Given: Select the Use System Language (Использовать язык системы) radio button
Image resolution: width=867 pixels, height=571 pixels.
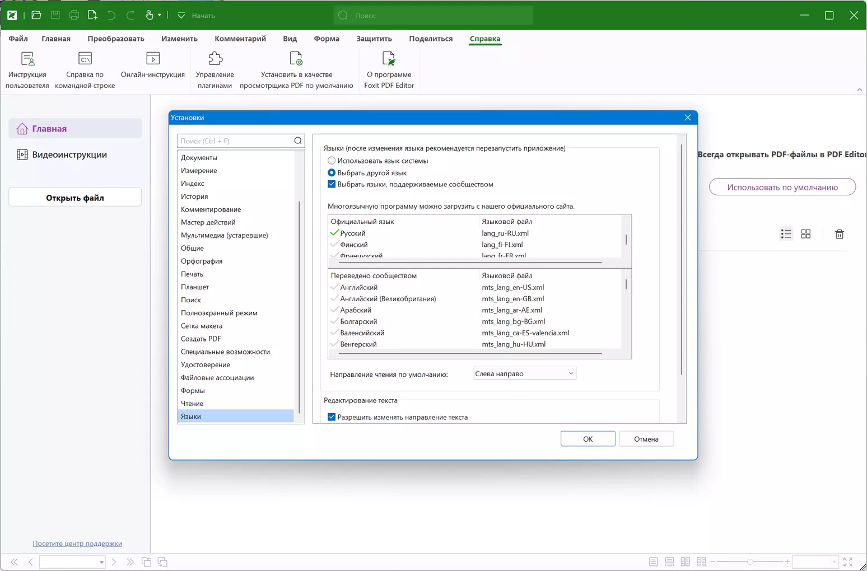Looking at the screenshot, I should pos(332,161).
